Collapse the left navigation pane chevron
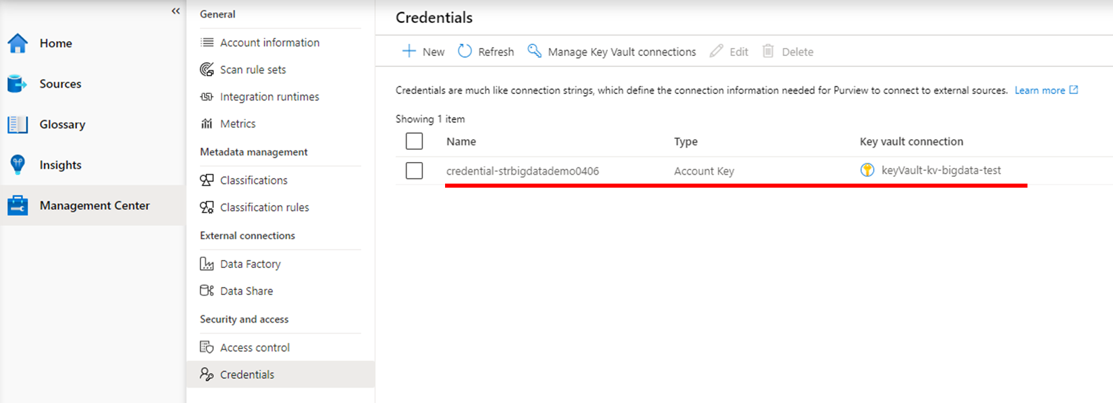Viewport: 1113px width, 403px height. (176, 11)
